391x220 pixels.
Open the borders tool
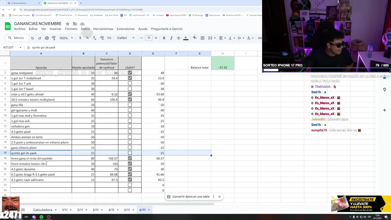(x=202, y=38)
